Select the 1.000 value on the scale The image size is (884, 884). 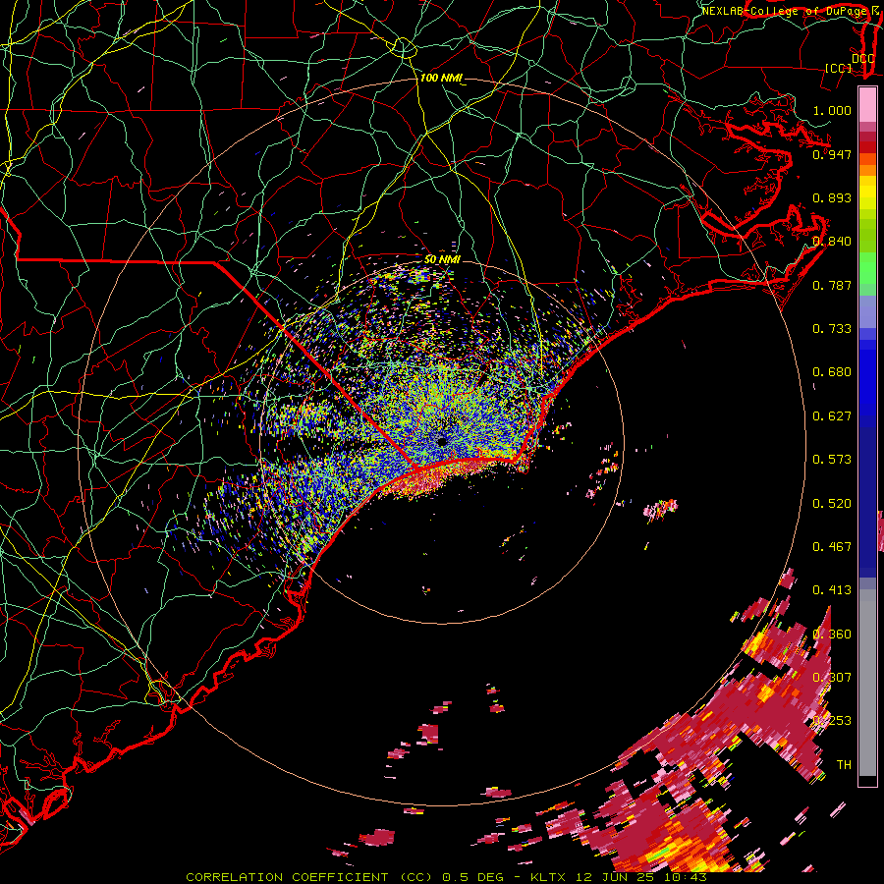pos(832,110)
